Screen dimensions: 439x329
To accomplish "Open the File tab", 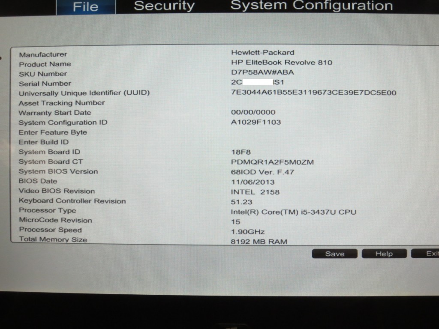I will (85, 7).
